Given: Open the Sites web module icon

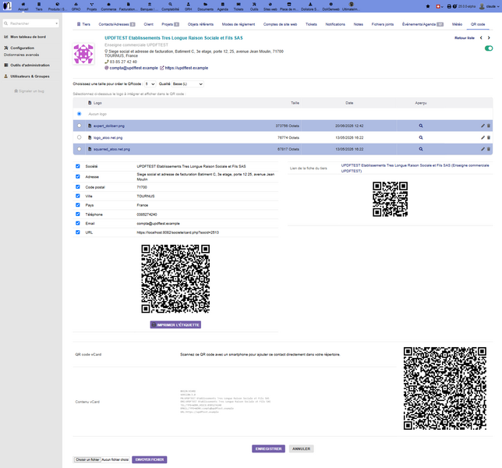Looking at the screenshot, I should click(x=270, y=4).
